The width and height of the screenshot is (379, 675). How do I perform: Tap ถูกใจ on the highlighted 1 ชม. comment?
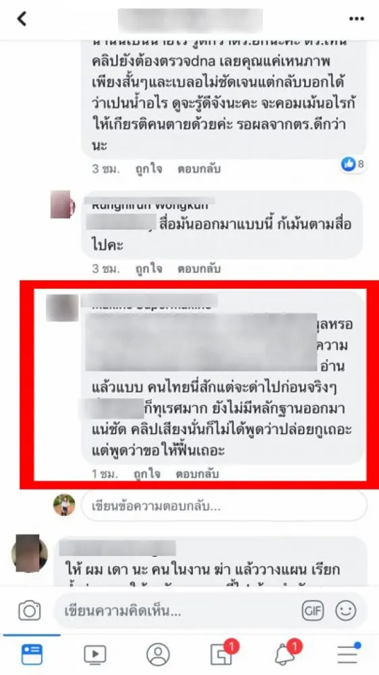(x=147, y=474)
